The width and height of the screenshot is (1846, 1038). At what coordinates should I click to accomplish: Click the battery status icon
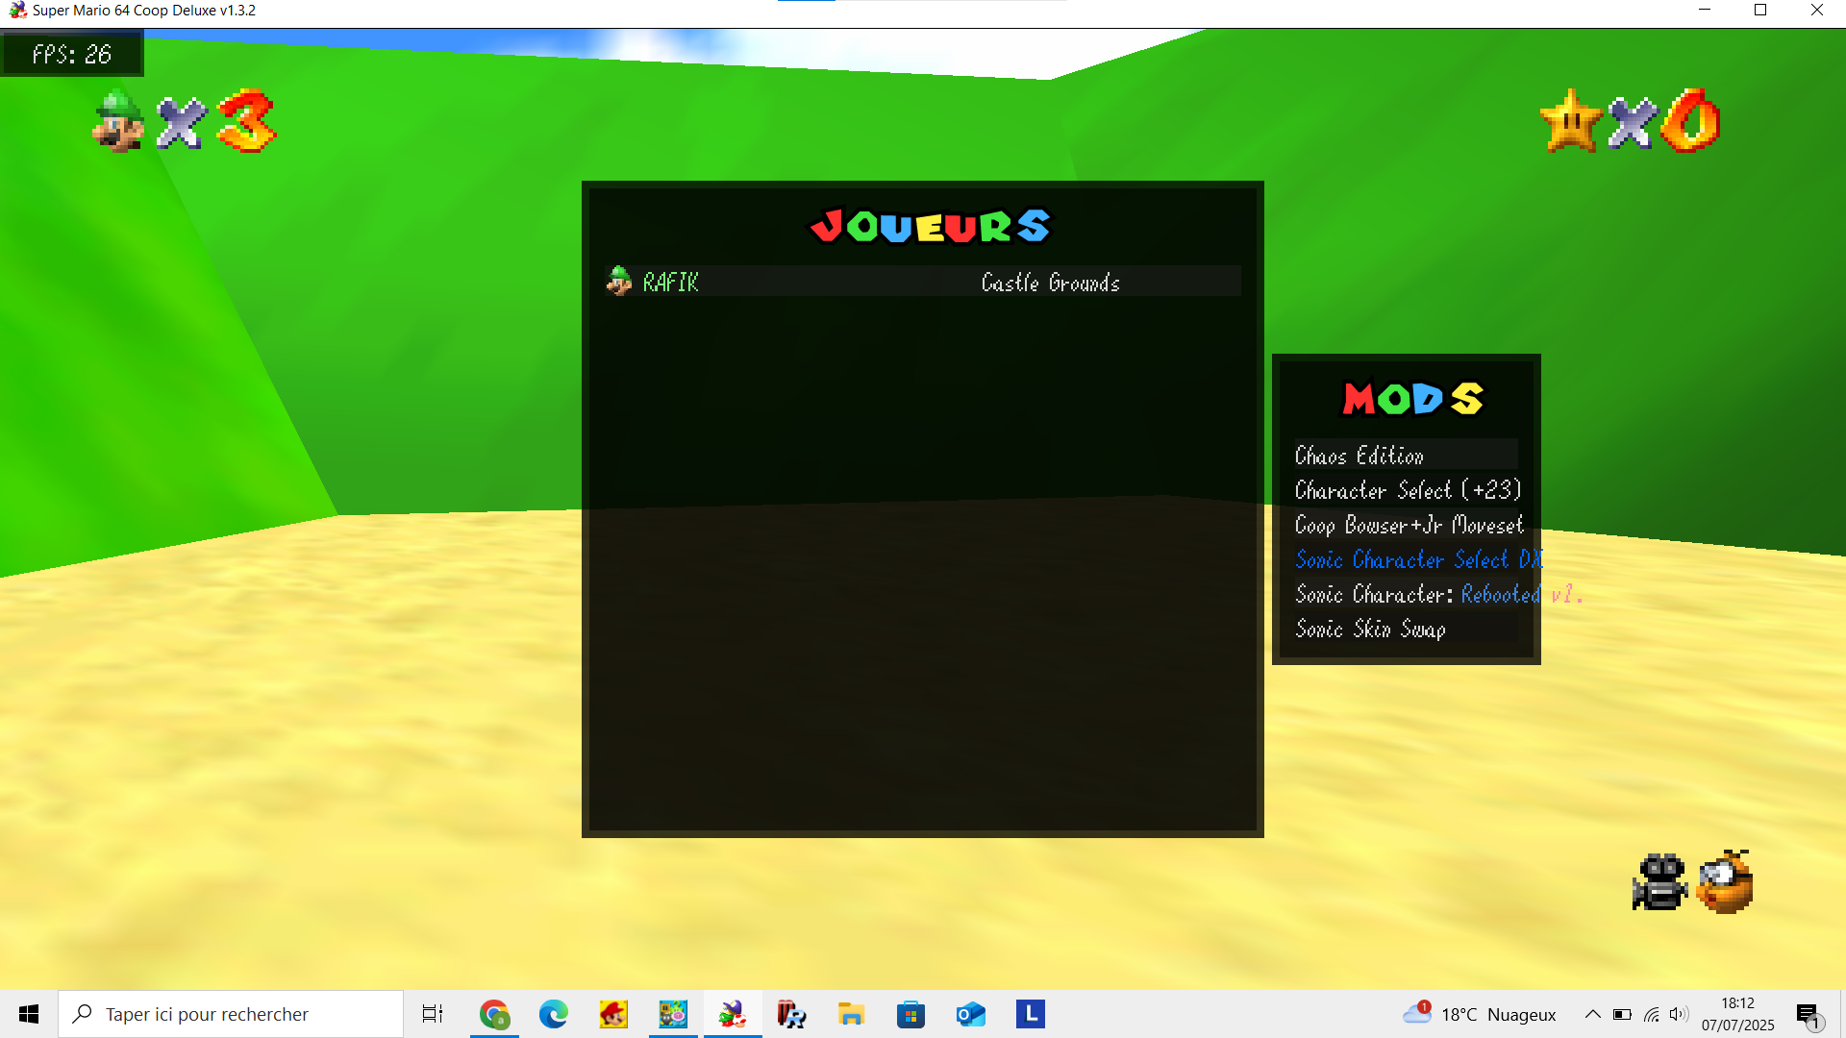pyautogui.click(x=1622, y=1014)
